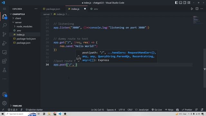Click Copilot-style icon beside Ninja
This screenshot has height=116, width=206.
pos(177,110)
